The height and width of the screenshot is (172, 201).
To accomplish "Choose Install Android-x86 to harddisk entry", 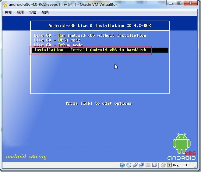I will pos(100,50).
